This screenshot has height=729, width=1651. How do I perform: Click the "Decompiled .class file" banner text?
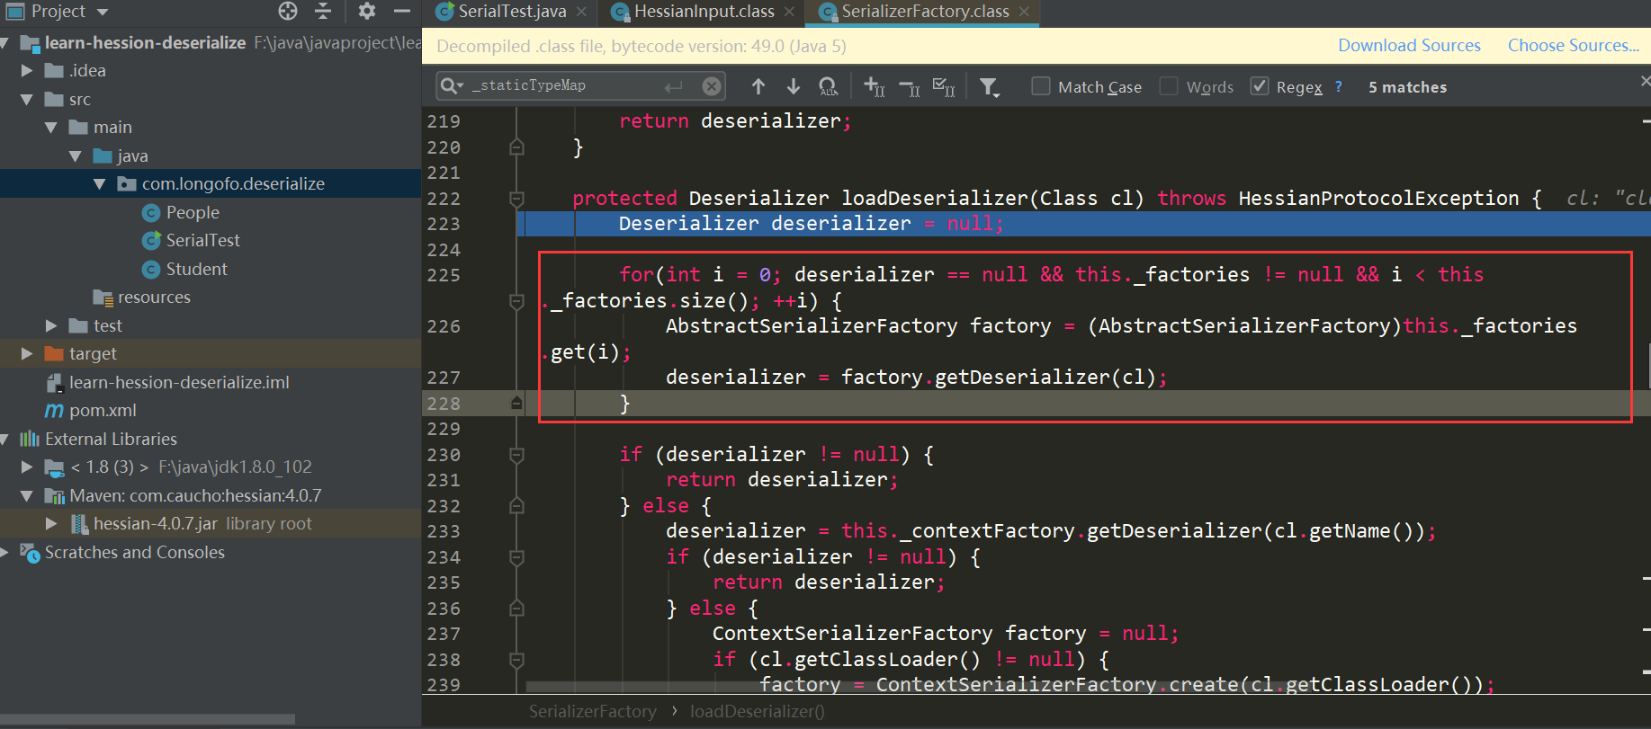coord(641,46)
